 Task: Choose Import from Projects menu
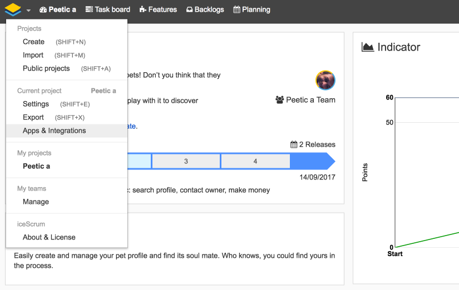33,55
